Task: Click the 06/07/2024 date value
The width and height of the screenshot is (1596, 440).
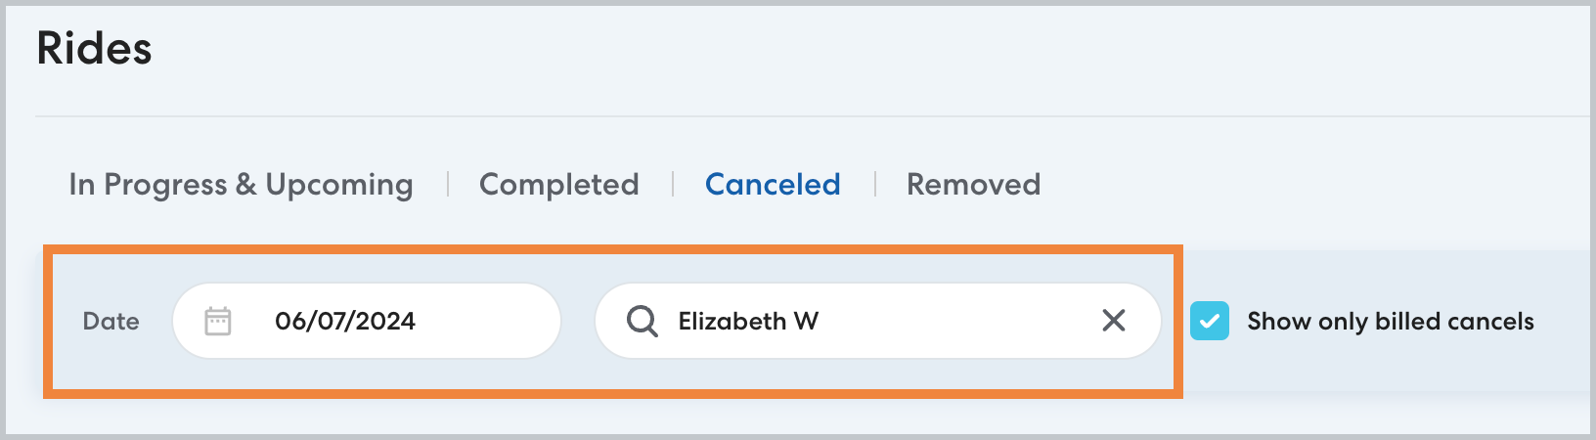Action: click(x=345, y=321)
